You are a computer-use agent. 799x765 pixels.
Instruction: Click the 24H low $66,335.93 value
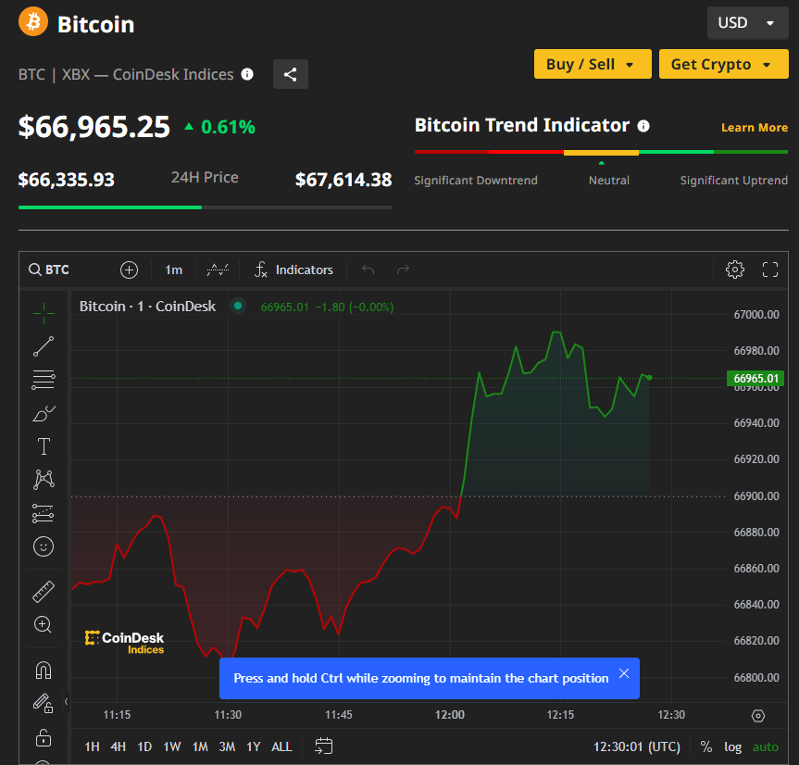click(67, 180)
